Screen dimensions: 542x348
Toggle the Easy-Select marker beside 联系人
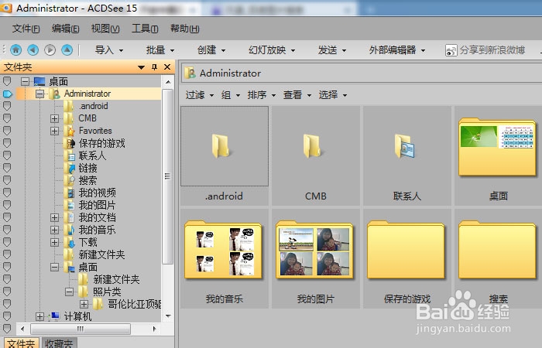7,155
